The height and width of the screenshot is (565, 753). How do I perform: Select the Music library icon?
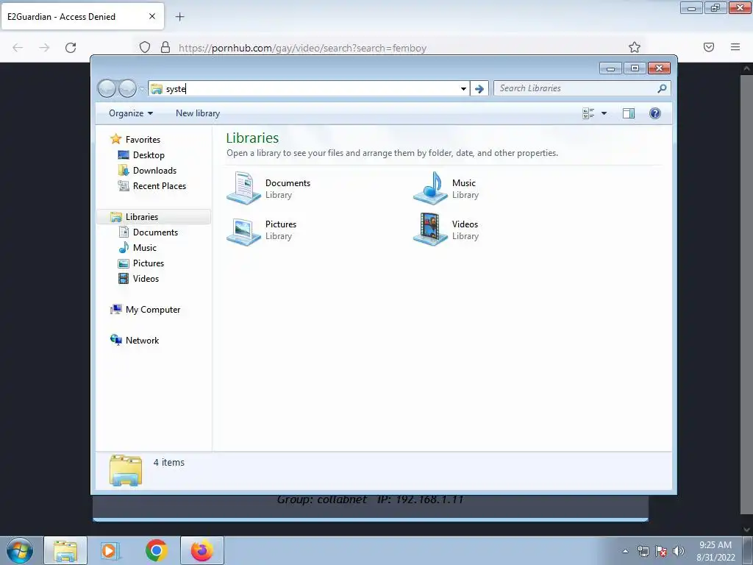pos(430,188)
